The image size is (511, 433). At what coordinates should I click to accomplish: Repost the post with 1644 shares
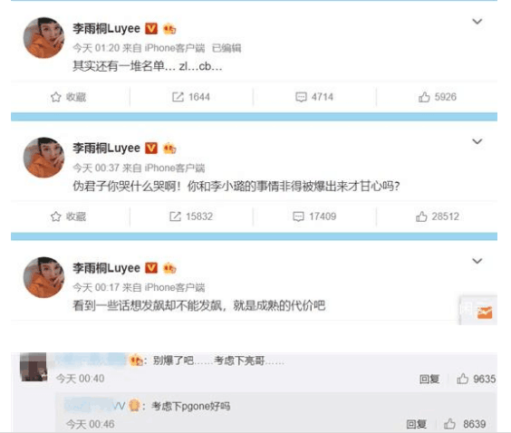coord(191,97)
